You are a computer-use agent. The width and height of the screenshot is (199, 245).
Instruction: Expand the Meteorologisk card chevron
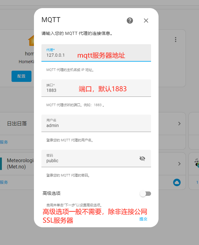point(179,164)
